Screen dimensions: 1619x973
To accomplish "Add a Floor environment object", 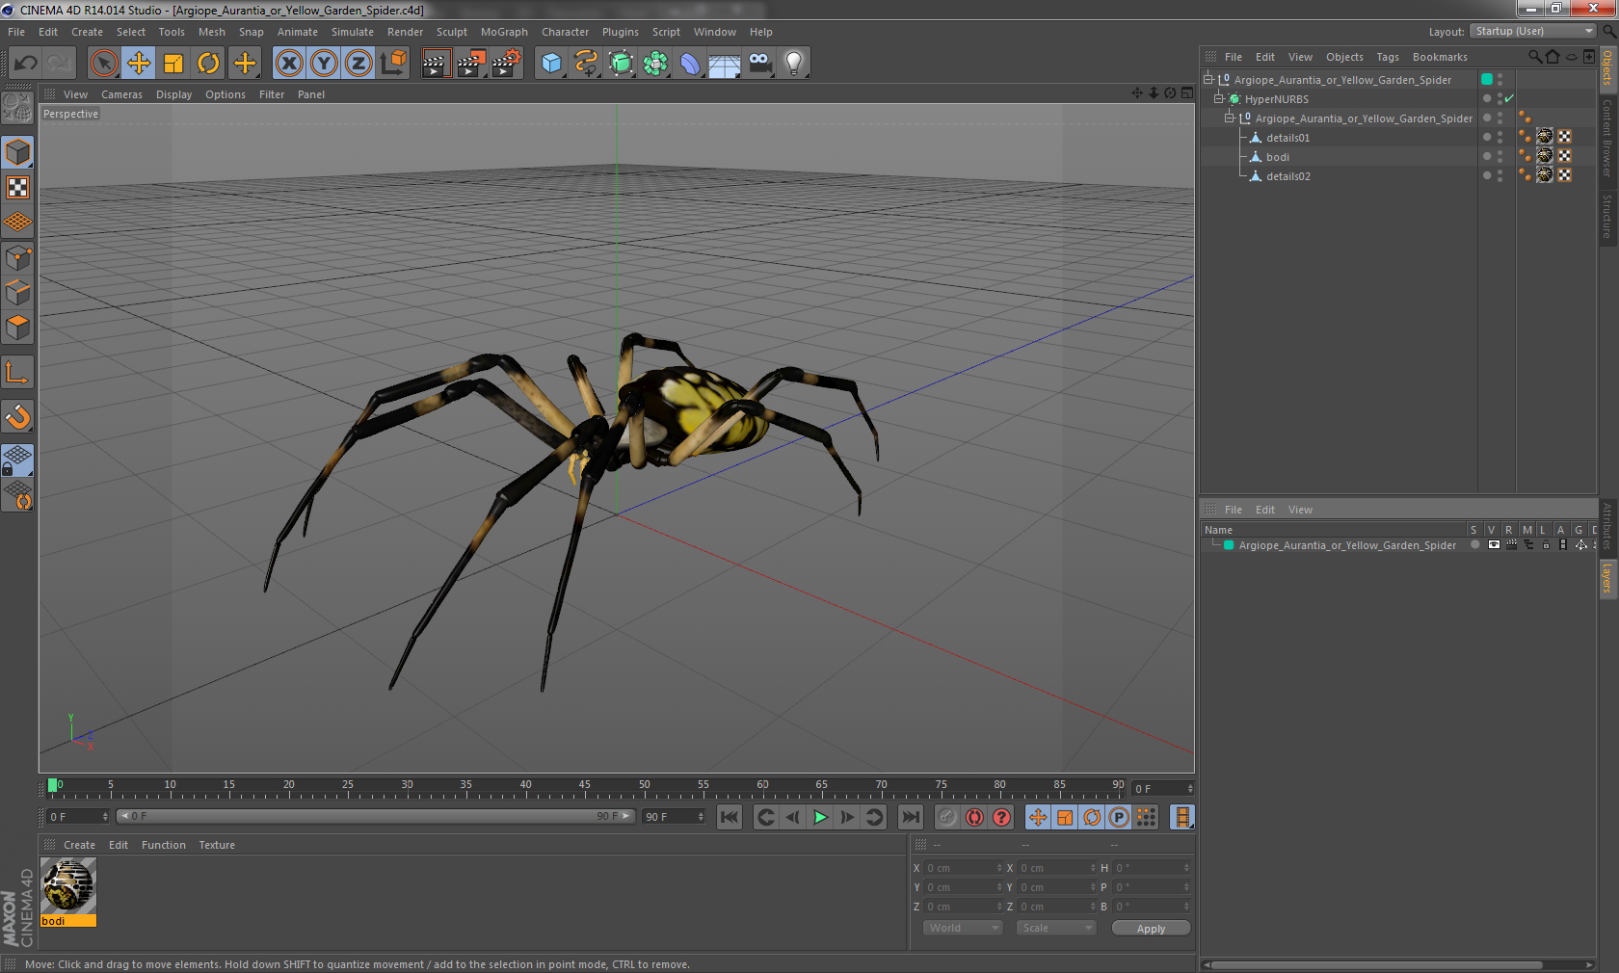I will click(x=725, y=64).
